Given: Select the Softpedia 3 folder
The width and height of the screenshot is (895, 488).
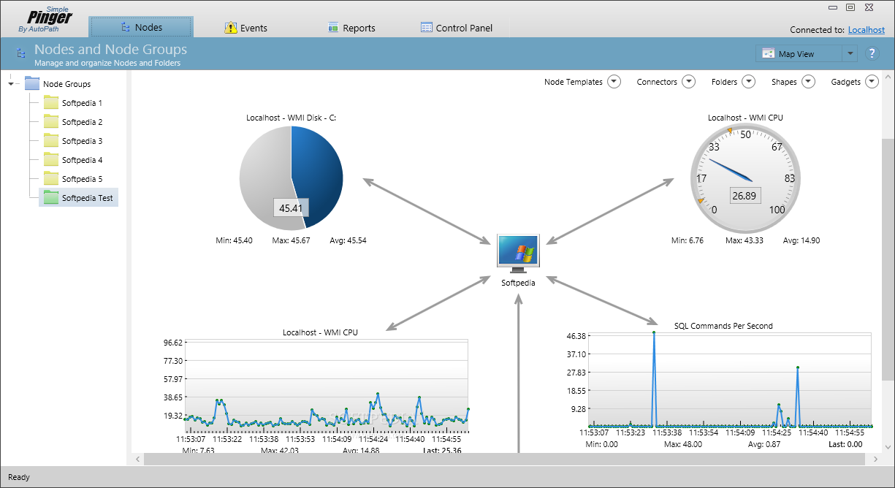Looking at the screenshot, I should (82, 141).
